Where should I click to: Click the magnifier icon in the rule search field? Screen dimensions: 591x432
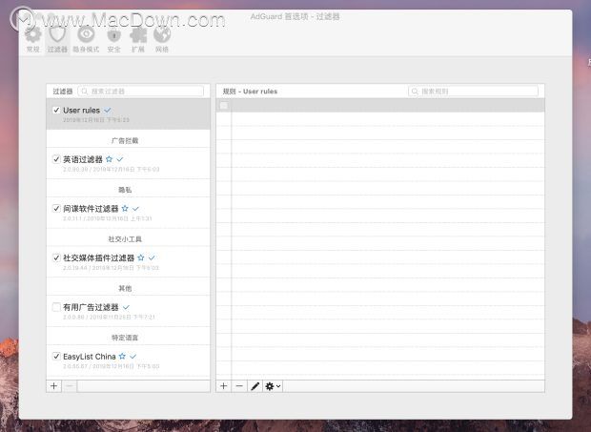tap(415, 92)
